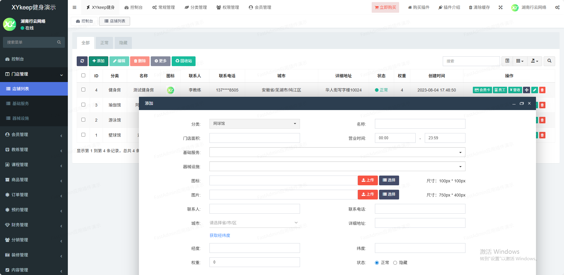This screenshot has height=275, width=564.
Task: Click the green edit pencil icon in row 4
Action: click(535, 90)
